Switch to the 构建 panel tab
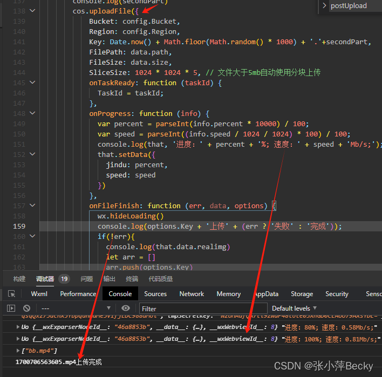 [19, 279]
